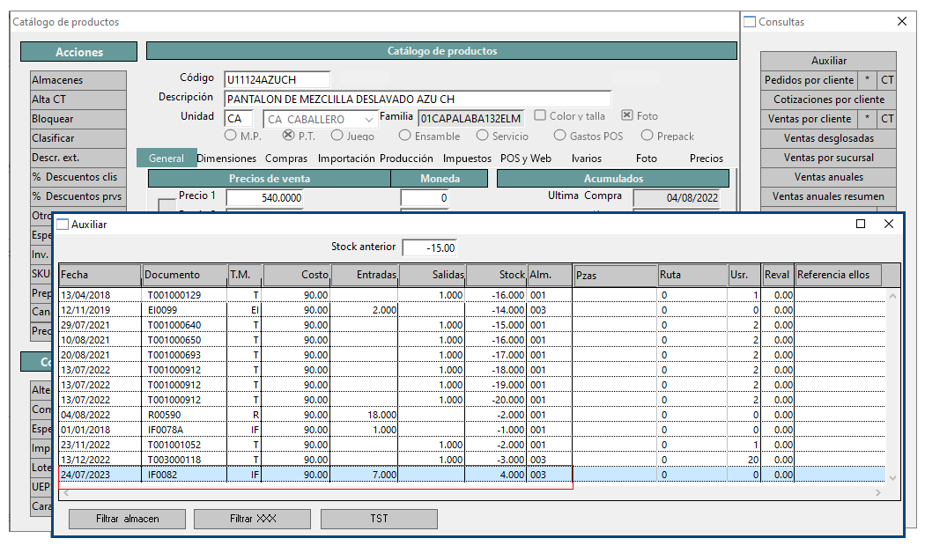This screenshot has height=546, width=925.
Task: Toggle the Foto checkbox
Action: (627, 115)
